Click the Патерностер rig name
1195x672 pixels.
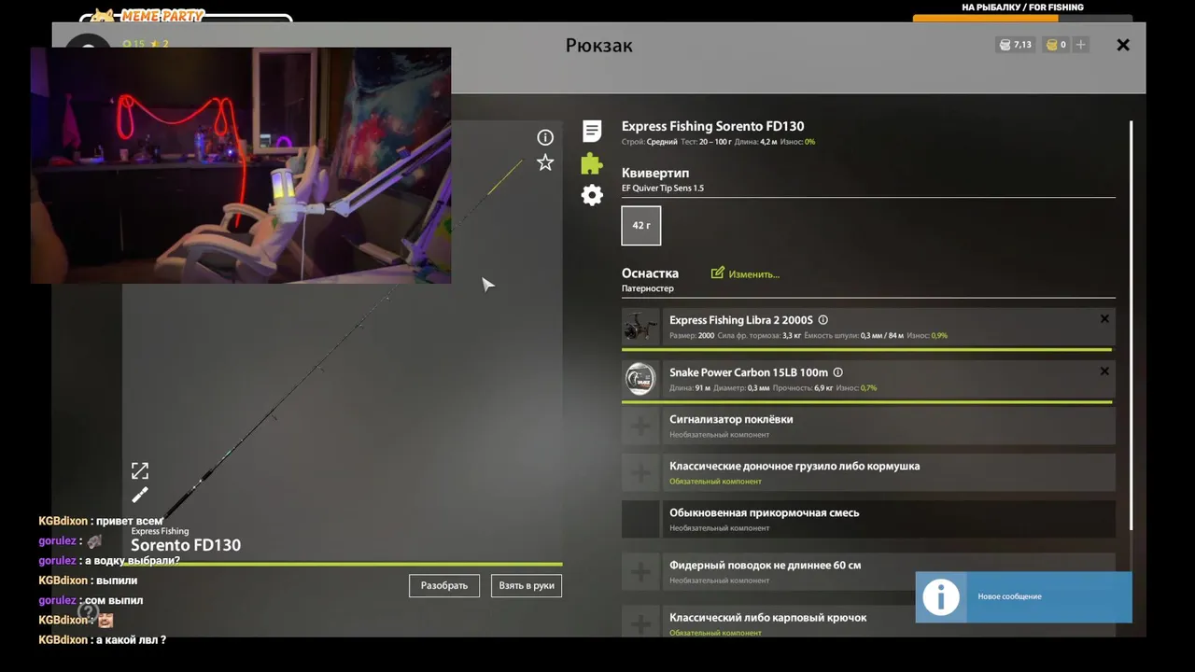(648, 289)
